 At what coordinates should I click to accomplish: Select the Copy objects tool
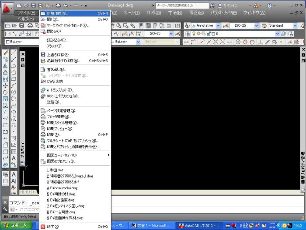pyautogui.click(x=5, y=59)
